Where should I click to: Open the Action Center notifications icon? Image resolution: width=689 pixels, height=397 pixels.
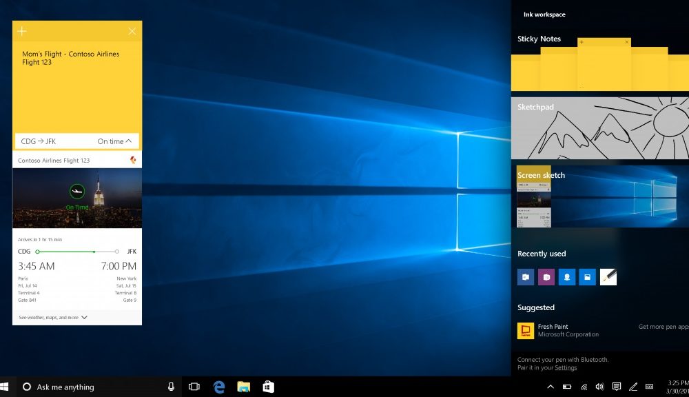click(617, 387)
